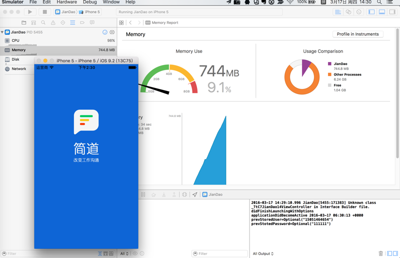Select the CPU gauge row
This screenshot has width=400, height=258.
tap(58, 40)
